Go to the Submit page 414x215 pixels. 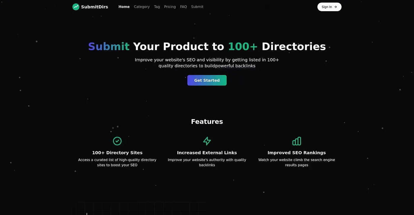[x=197, y=7]
